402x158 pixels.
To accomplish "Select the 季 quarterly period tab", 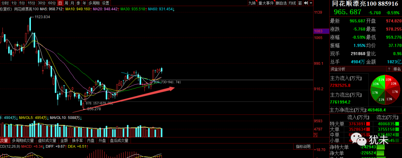I will (x=78, y=3).
